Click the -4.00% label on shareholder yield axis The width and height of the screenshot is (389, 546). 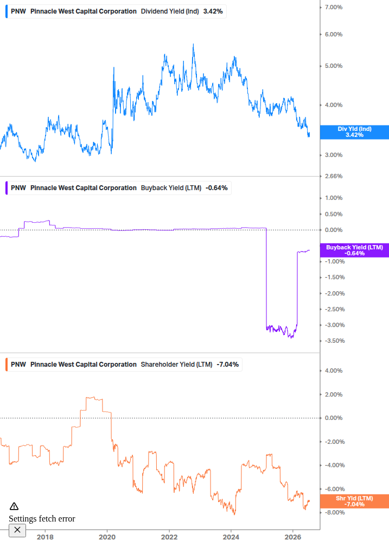pos(335,465)
